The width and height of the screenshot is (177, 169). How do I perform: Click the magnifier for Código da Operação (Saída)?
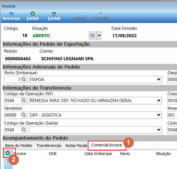[24, 130]
